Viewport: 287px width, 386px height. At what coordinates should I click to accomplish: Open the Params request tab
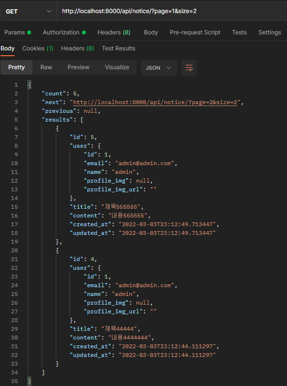click(18, 32)
